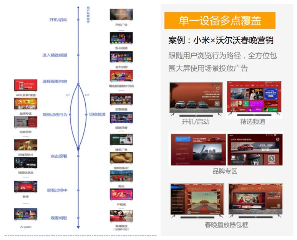Click the 首页拼图 caption text
The image size is (297, 240).
pos(121,67)
